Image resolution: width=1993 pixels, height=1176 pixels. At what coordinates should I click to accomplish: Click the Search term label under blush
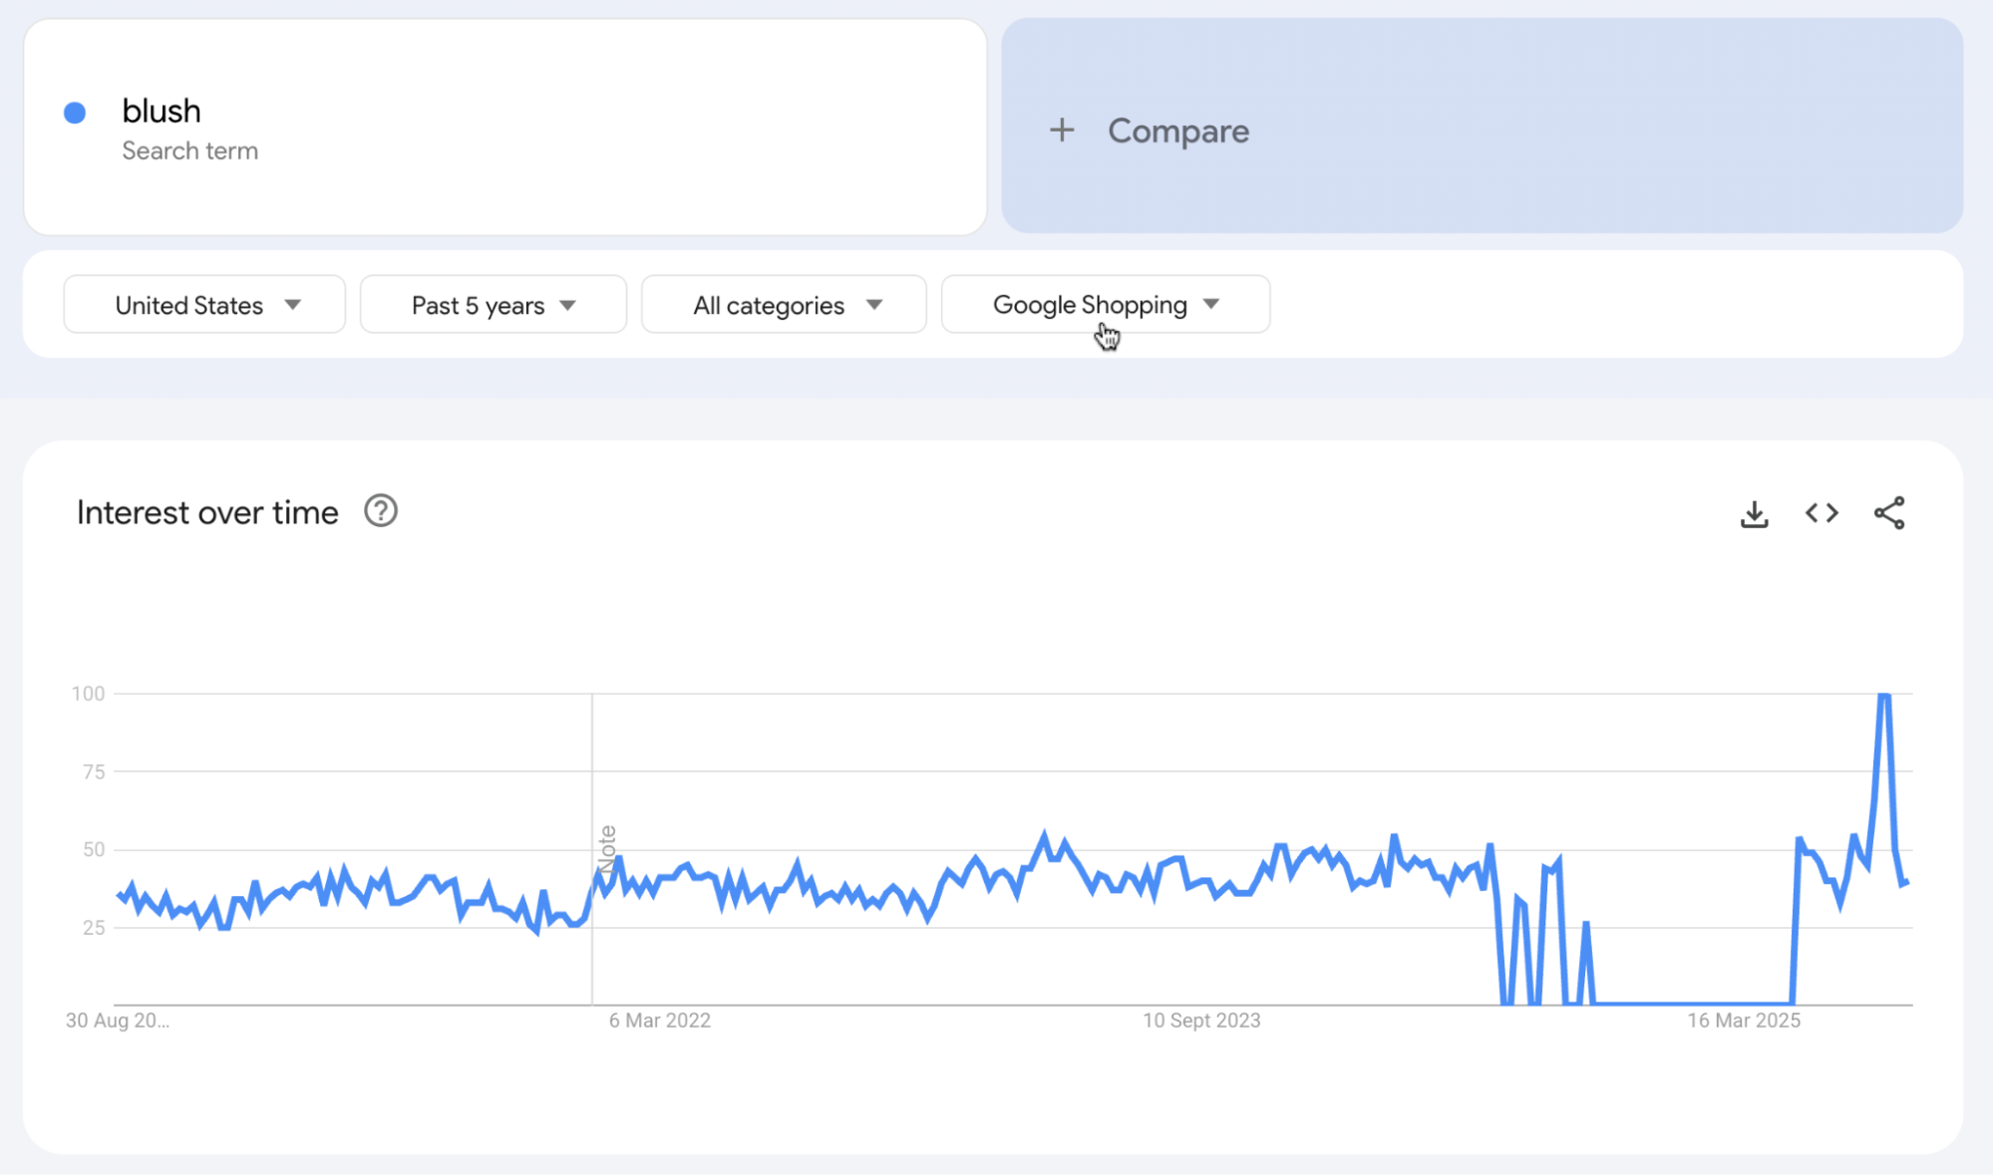[190, 150]
